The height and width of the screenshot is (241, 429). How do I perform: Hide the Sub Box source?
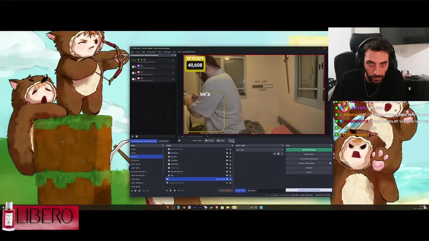227,157
